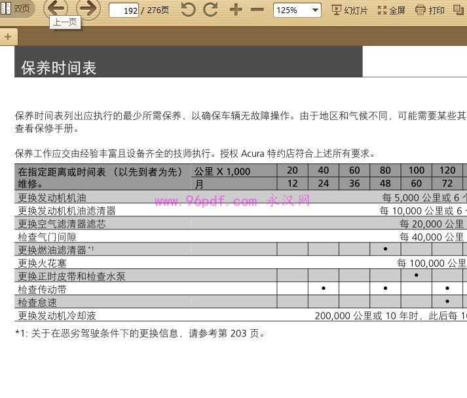
Task: Click the copy icon right of print
Action: click(x=458, y=10)
